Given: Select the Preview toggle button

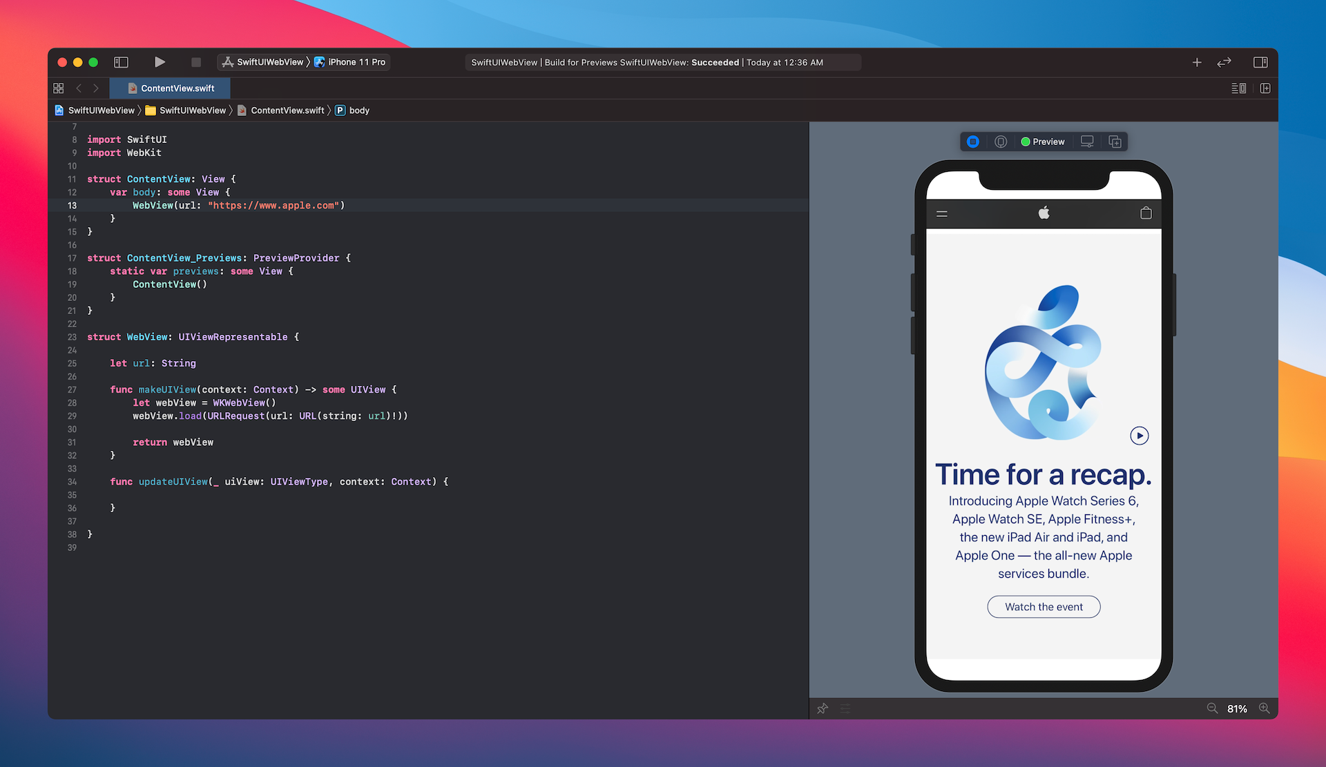Looking at the screenshot, I should tap(1041, 142).
